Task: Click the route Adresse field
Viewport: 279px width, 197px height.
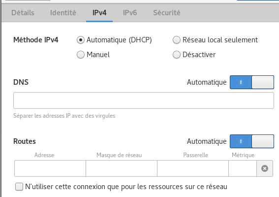Action: (50, 168)
